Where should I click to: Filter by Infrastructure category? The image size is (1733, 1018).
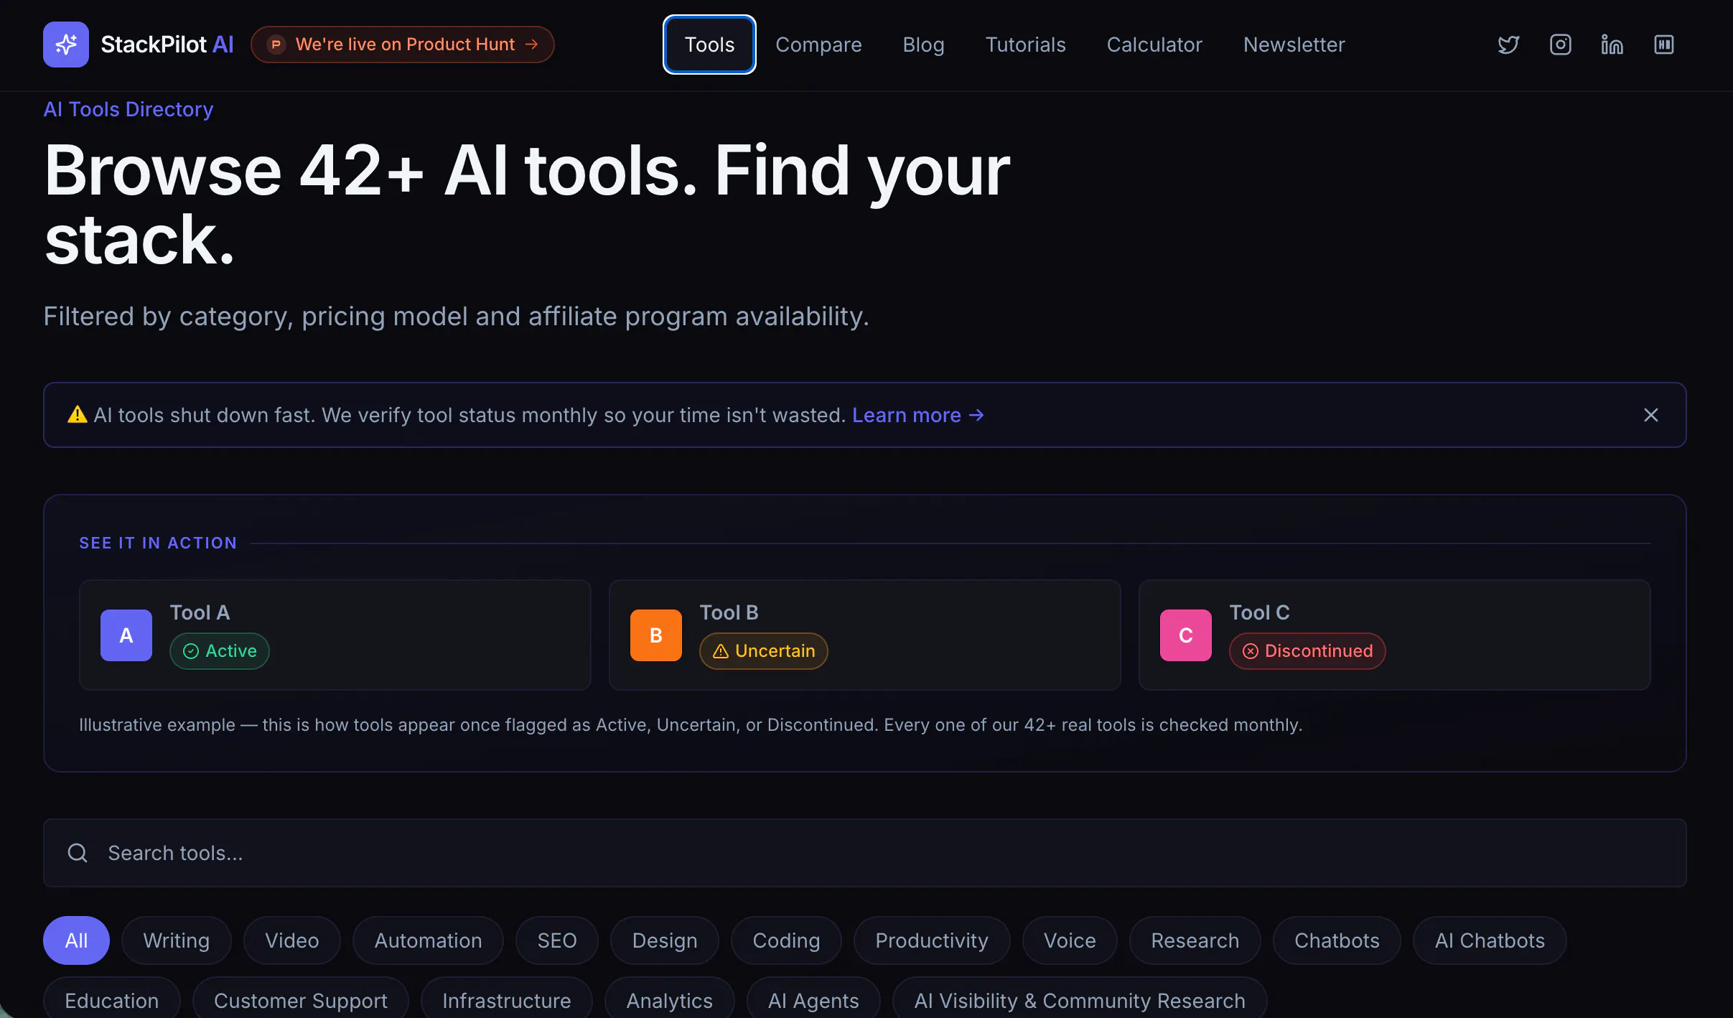pyautogui.click(x=507, y=999)
